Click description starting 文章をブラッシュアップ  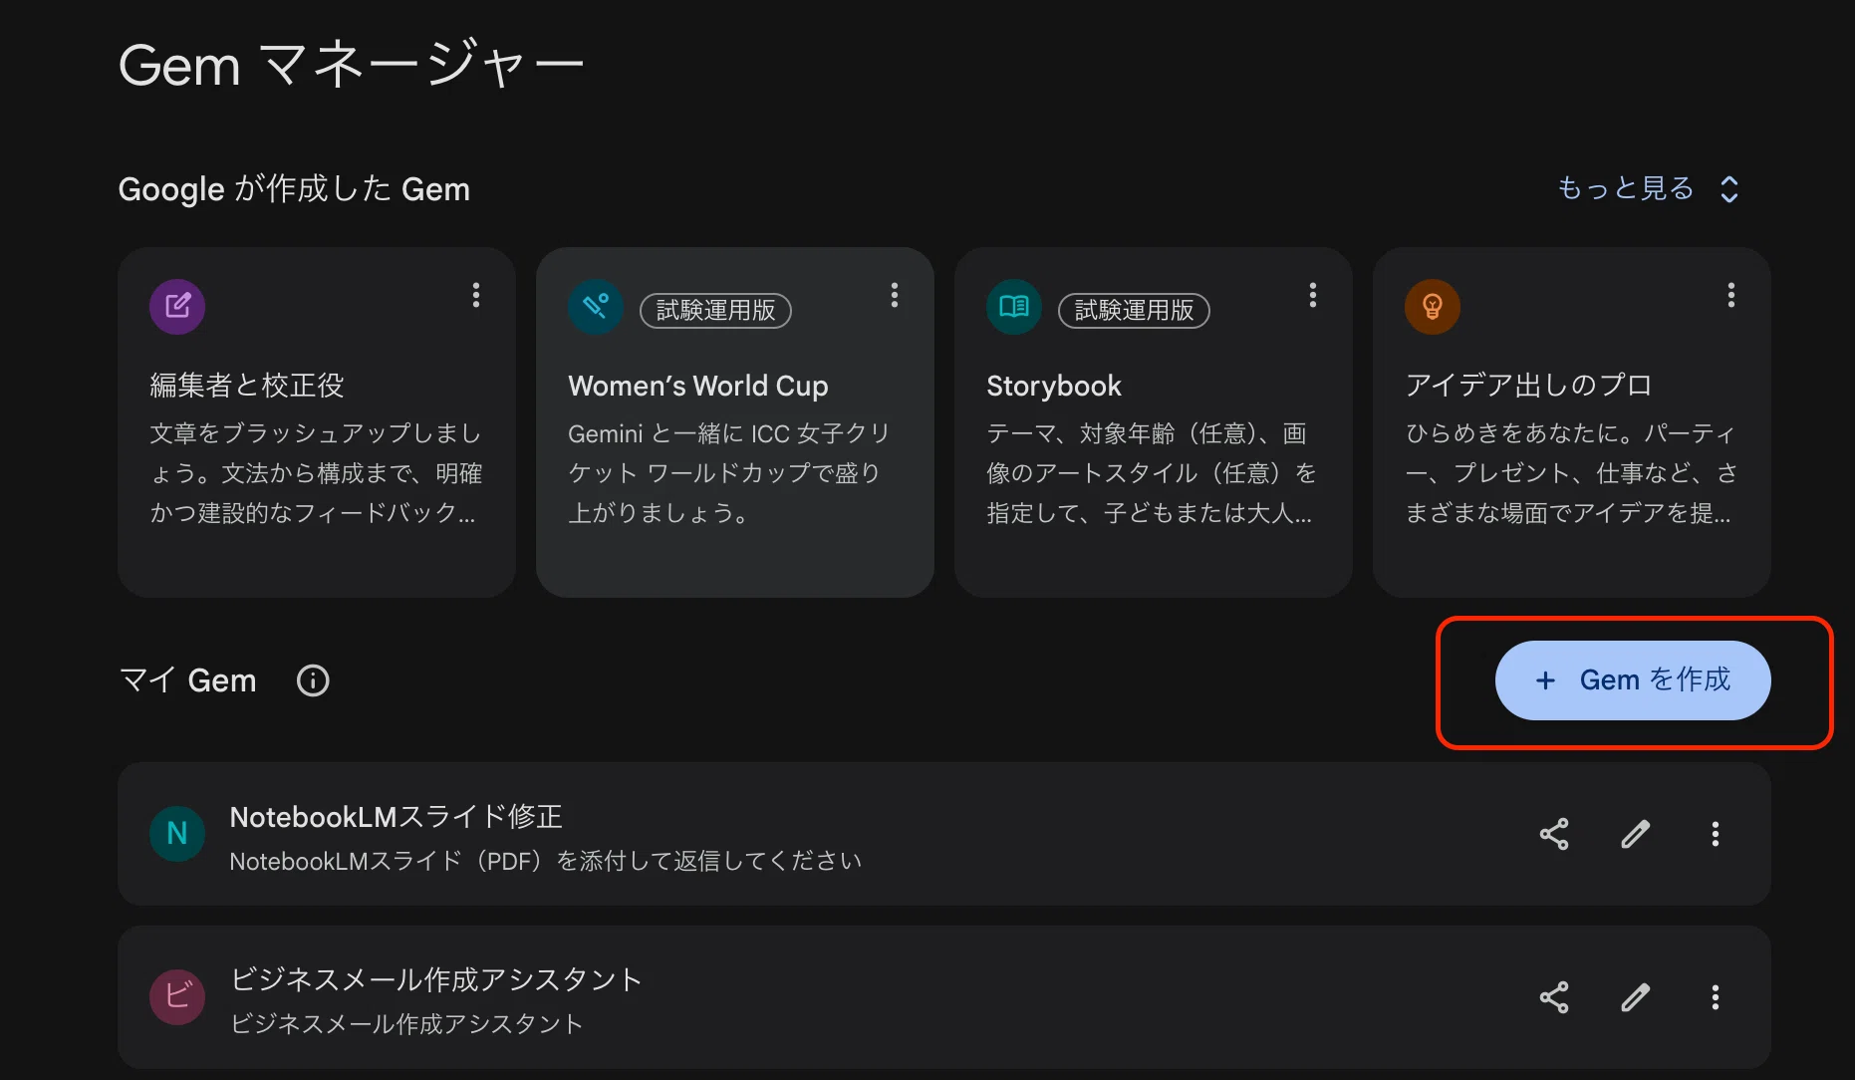[x=316, y=473]
